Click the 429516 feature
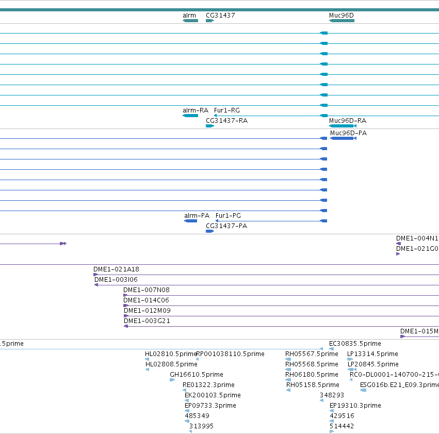The height and width of the screenshot is (434, 439). (x=332, y=421)
